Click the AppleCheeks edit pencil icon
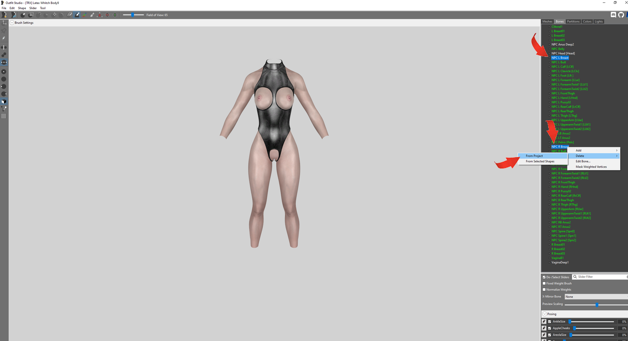The image size is (628, 341). [544, 328]
